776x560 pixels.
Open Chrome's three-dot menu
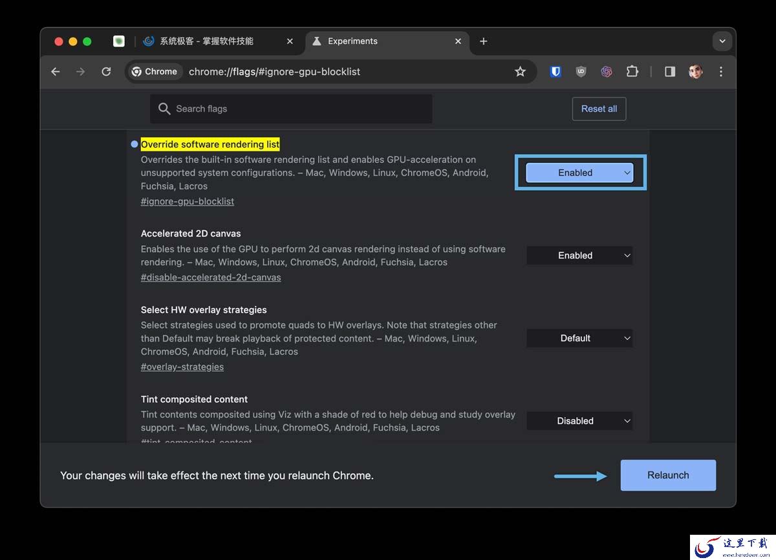point(720,72)
